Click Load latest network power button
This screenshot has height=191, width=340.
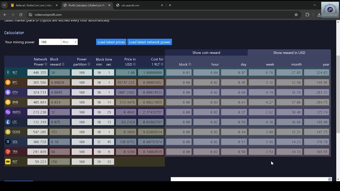(150, 42)
